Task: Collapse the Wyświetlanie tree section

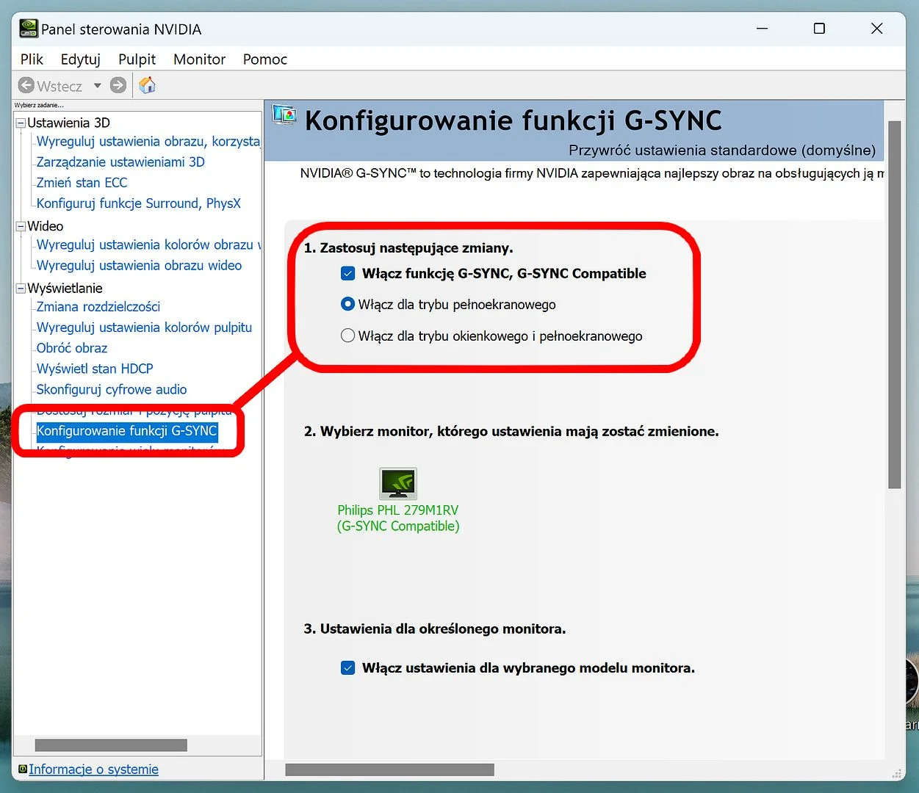Action: click(21, 289)
